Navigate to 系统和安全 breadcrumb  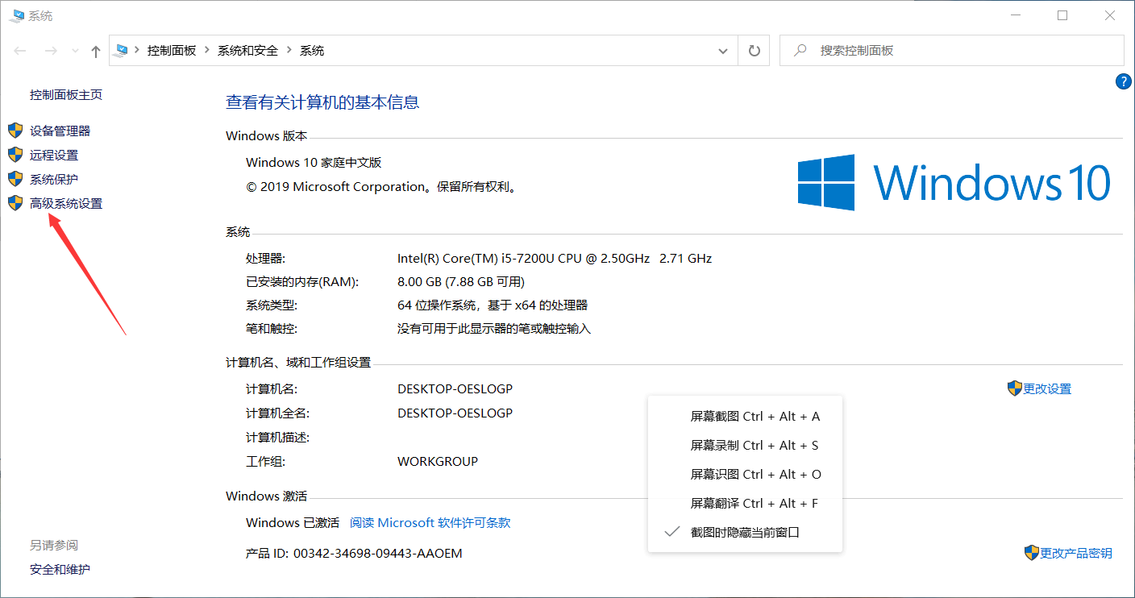tap(247, 51)
